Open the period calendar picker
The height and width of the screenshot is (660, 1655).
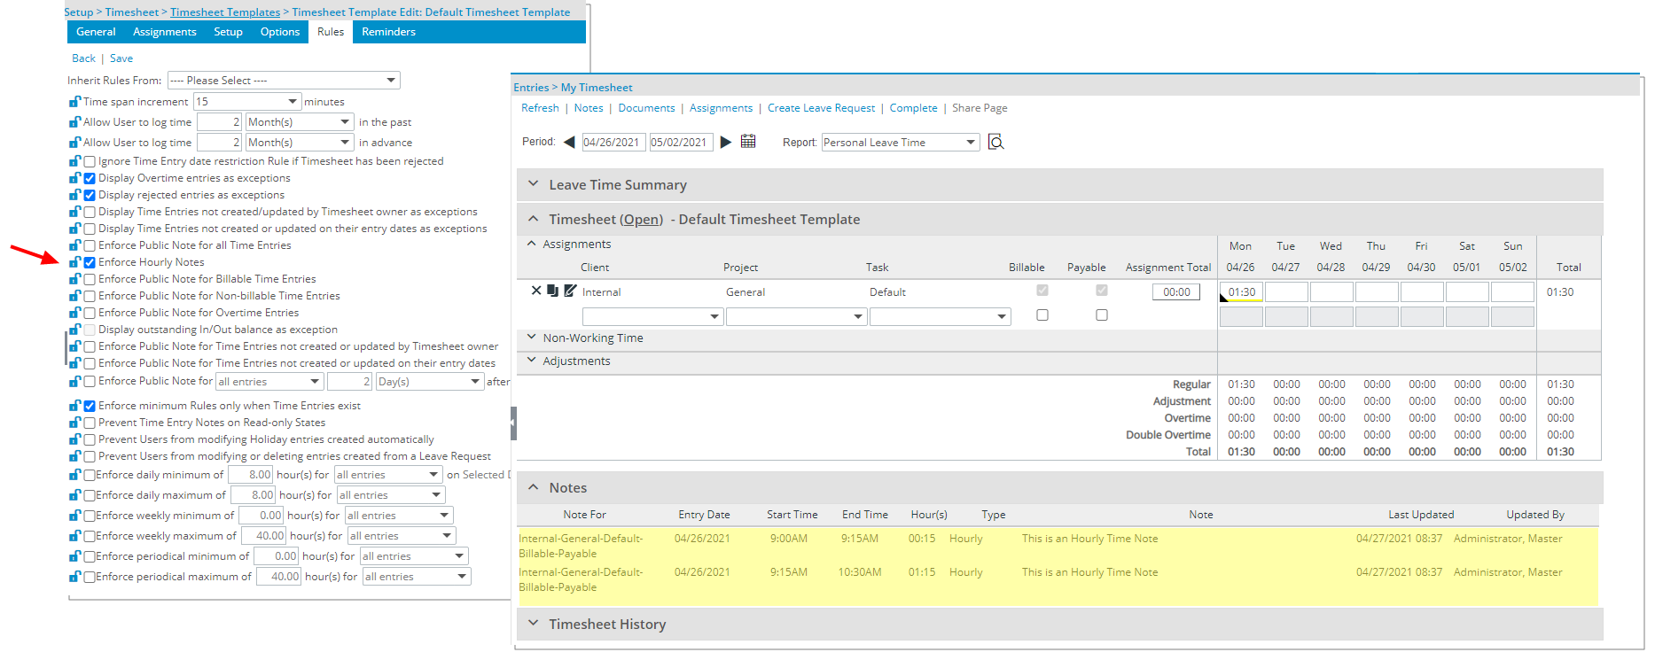[x=748, y=142]
